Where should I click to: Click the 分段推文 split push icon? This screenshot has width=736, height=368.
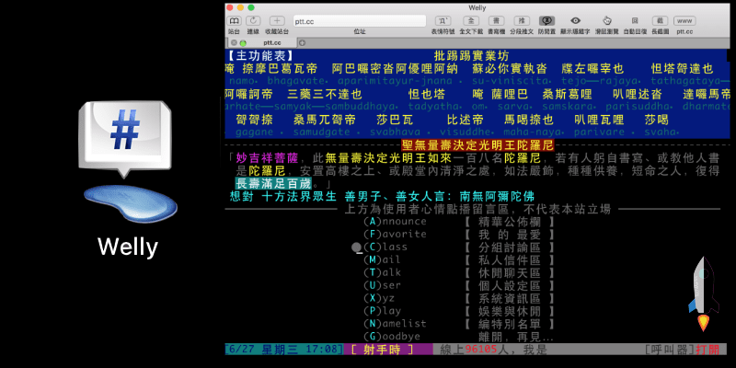pos(522,20)
